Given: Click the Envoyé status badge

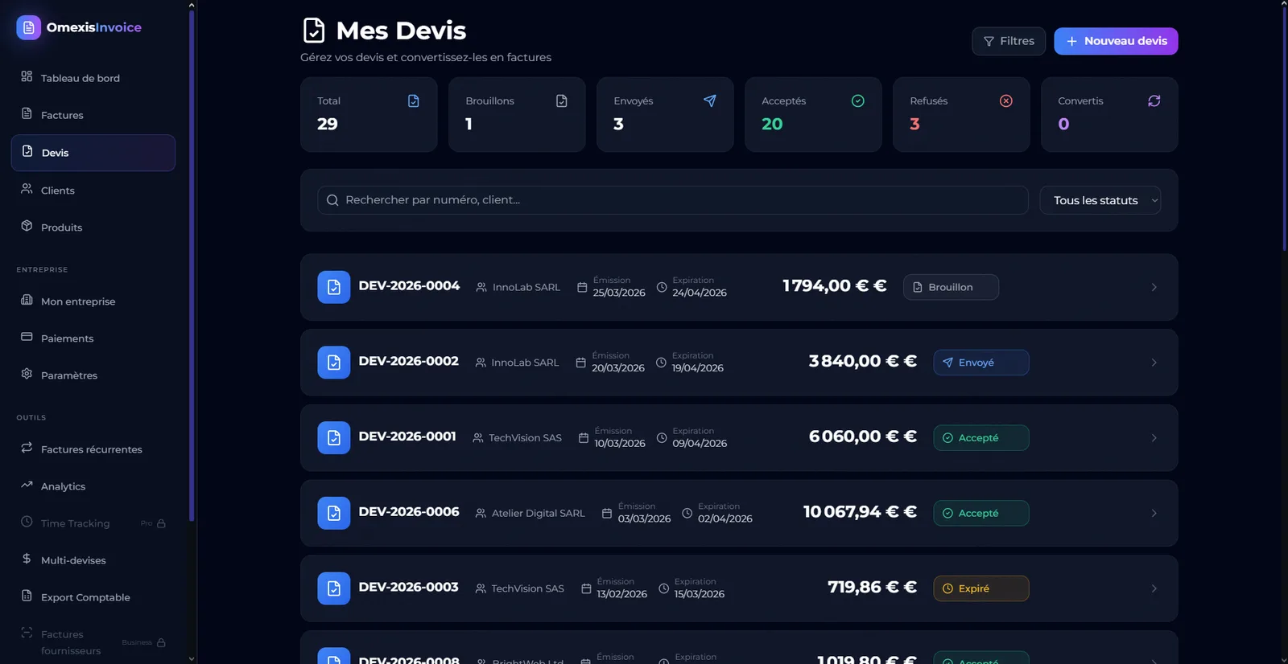Looking at the screenshot, I should tap(980, 363).
